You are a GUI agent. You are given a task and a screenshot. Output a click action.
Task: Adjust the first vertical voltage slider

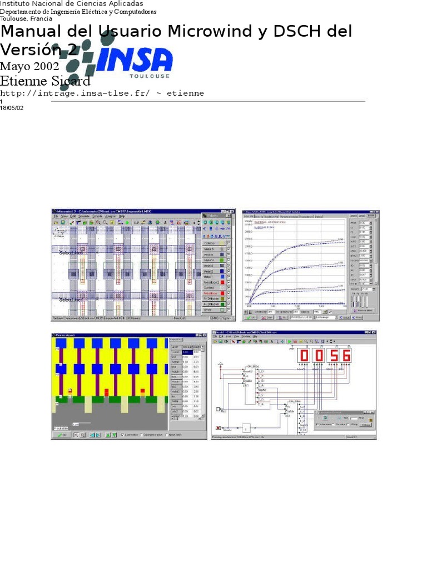[x=354, y=301]
